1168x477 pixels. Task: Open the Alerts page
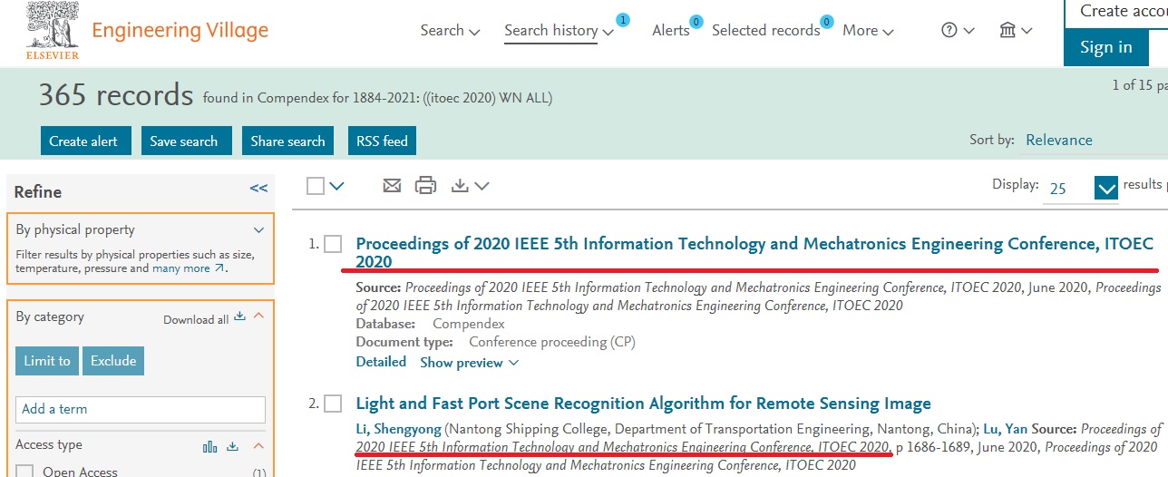pyautogui.click(x=671, y=30)
